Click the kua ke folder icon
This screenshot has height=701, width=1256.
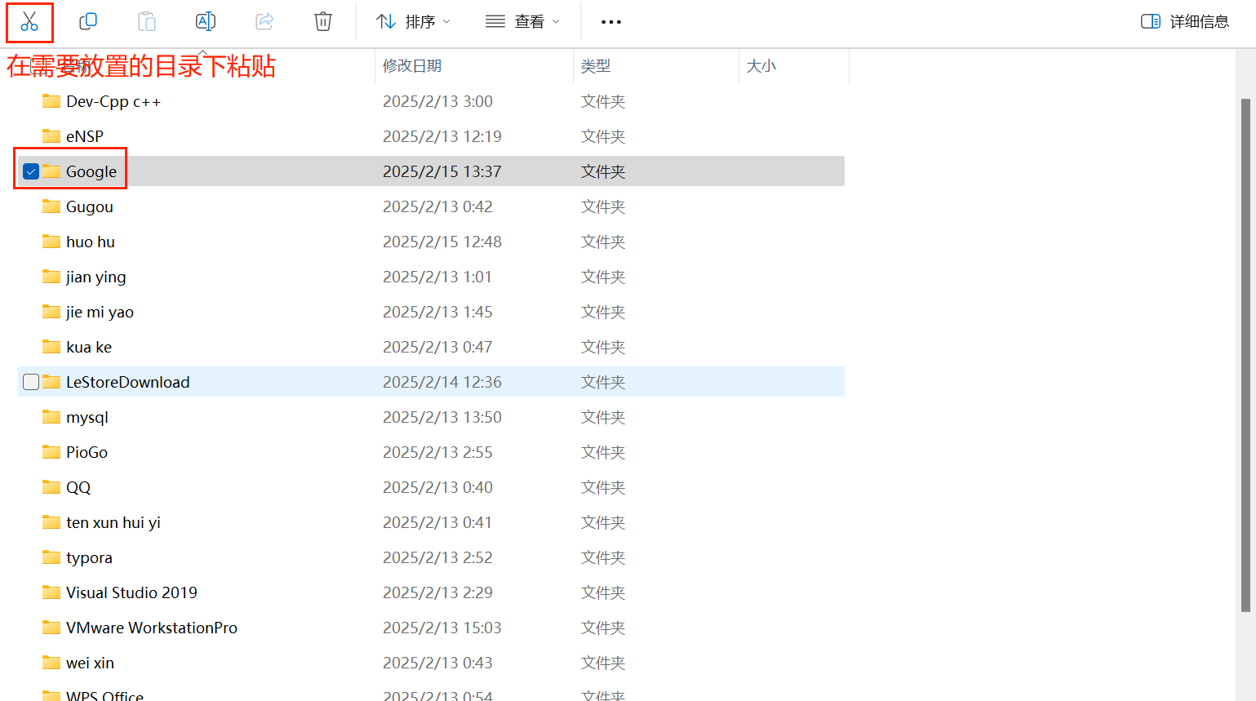[51, 347]
